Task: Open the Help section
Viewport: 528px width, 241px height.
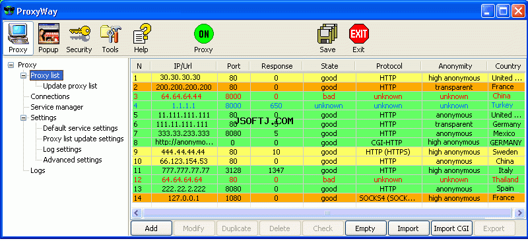Action: [x=141, y=38]
